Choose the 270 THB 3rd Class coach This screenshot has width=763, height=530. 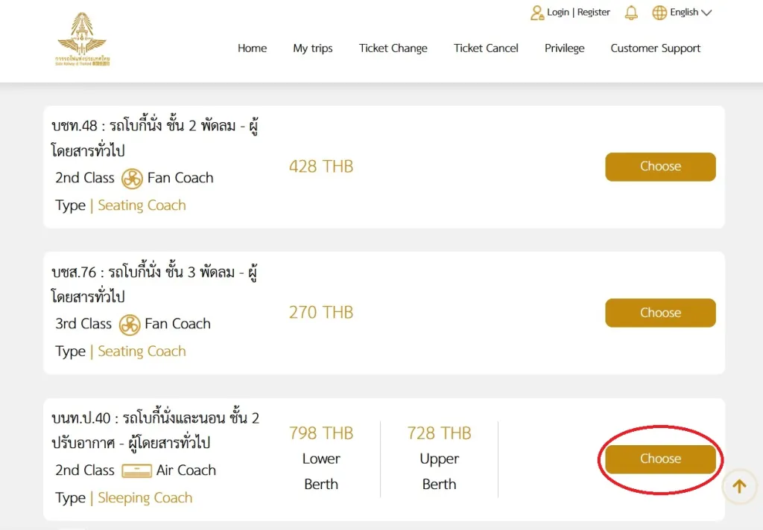pos(660,313)
